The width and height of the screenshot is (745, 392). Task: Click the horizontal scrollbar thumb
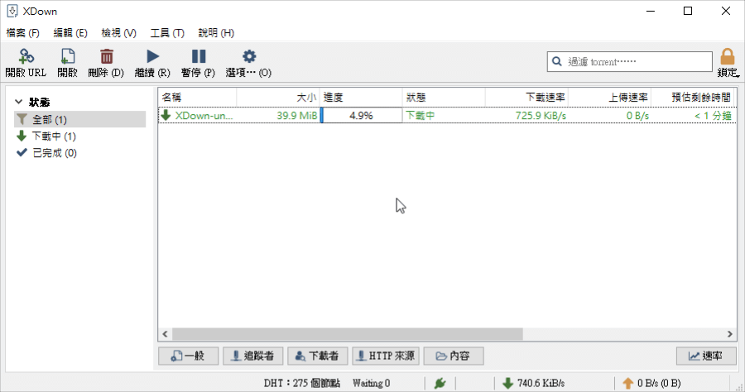pos(348,334)
